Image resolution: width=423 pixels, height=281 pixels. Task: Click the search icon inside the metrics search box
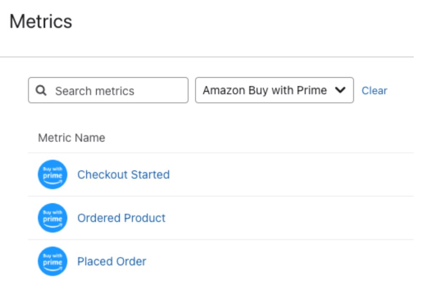(x=41, y=90)
